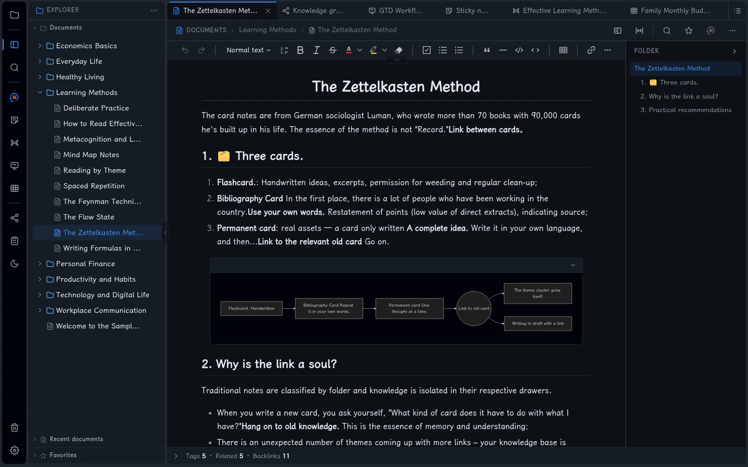
Task: Clear formatting with the eraser tool
Action: [x=399, y=50]
